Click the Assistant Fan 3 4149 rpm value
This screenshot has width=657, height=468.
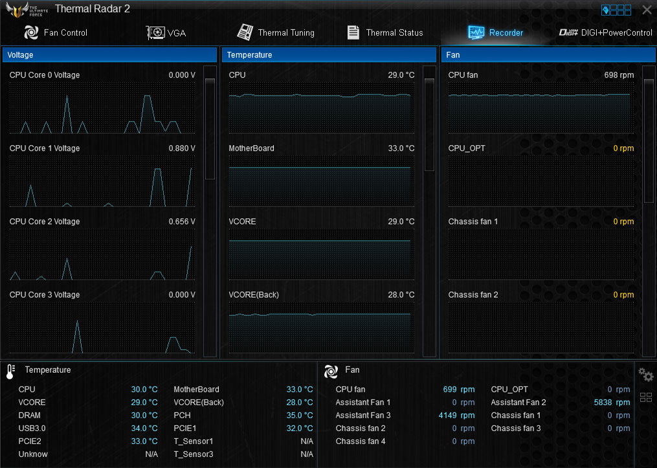point(456,415)
